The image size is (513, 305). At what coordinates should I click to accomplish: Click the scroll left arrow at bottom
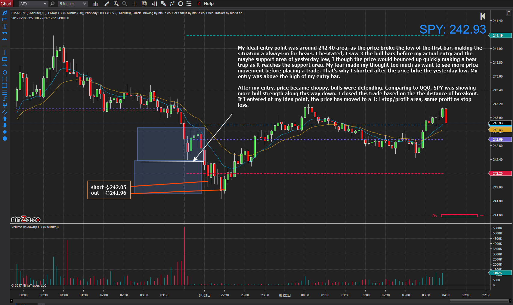[11, 301]
